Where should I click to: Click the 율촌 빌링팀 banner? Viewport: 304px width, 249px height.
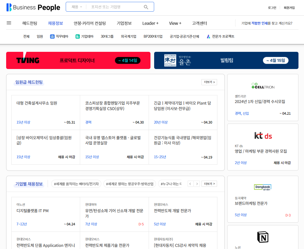click(x=226, y=60)
